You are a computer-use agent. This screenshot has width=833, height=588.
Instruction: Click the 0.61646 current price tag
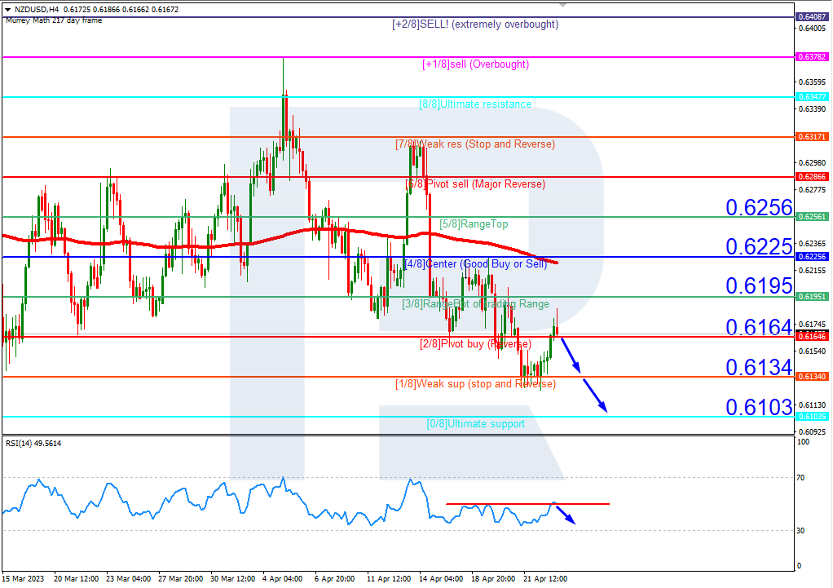tap(812, 336)
